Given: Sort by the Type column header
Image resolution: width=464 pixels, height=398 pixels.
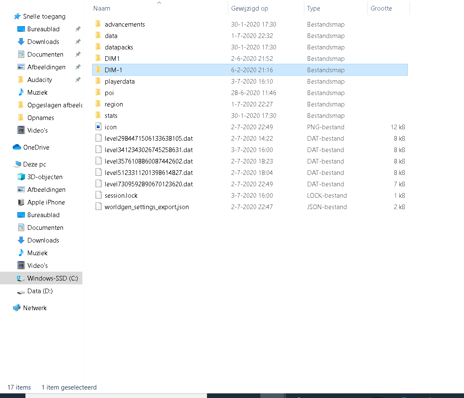Looking at the screenshot, I should (x=314, y=8).
